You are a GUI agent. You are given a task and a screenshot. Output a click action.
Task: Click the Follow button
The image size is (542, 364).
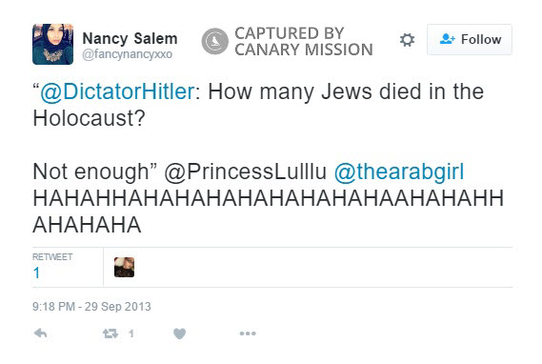pos(470,39)
